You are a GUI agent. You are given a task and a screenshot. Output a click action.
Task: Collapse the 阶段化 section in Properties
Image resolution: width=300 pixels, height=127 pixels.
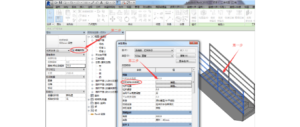coord(84,92)
